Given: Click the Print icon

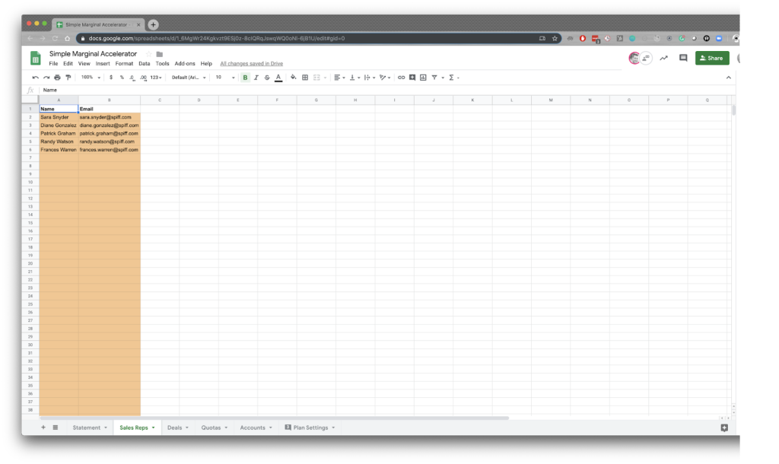Looking at the screenshot, I should tap(56, 77).
